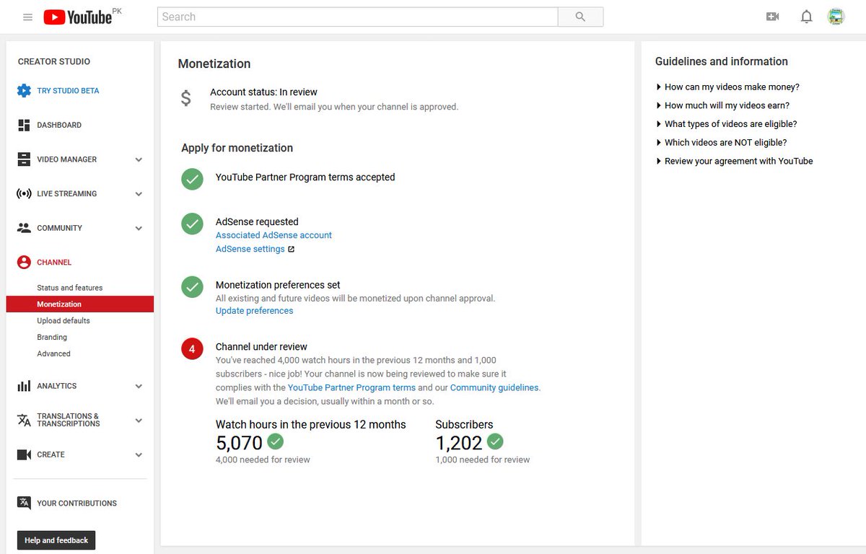This screenshot has height=554, width=866.
Task: Click the "1,000 needed for review" text
Action: pos(483,460)
